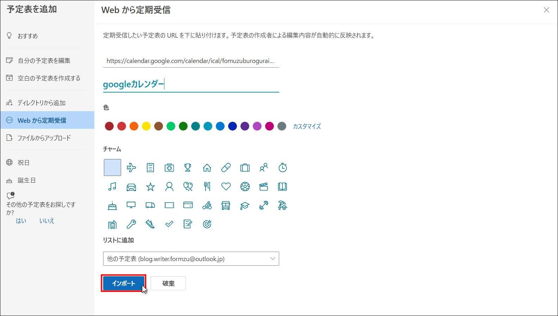Select the gray color swatch

(x=282, y=126)
